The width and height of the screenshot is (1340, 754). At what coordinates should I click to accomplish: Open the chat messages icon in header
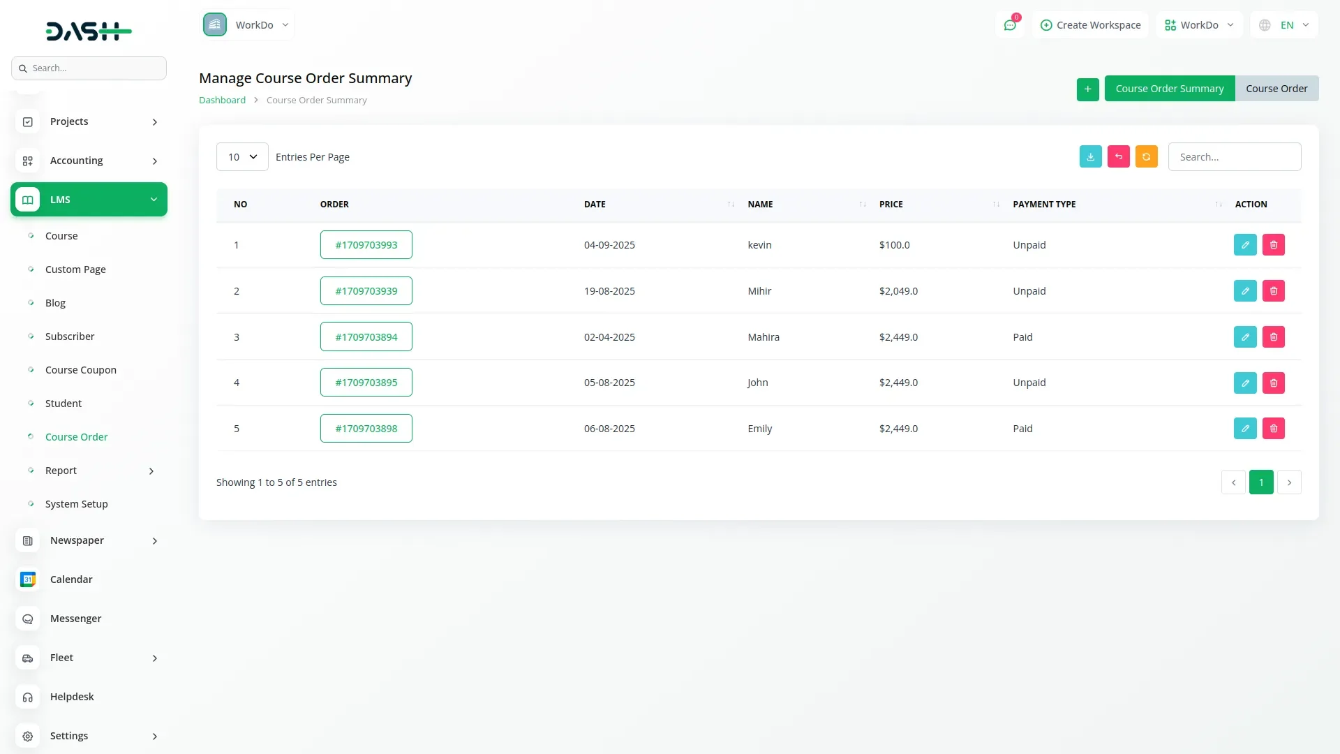click(x=1009, y=25)
